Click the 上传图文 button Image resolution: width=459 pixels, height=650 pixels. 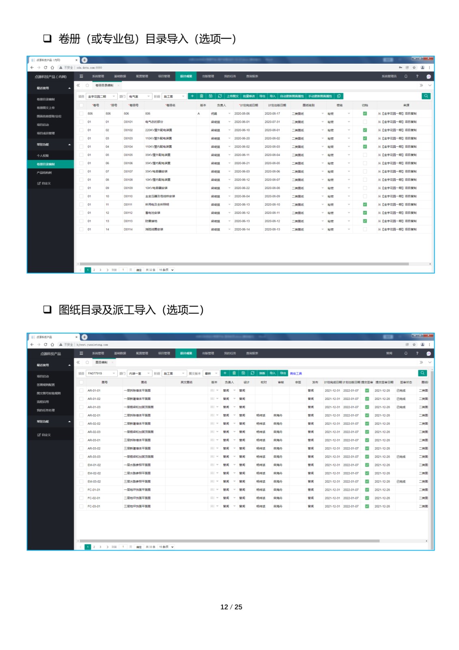pyautogui.click(x=233, y=96)
